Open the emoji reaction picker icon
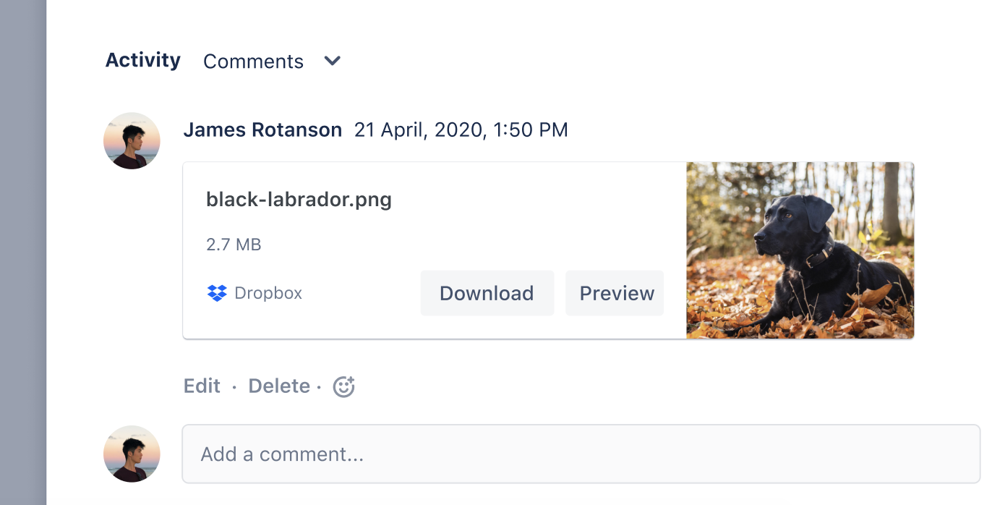 pyautogui.click(x=343, y=386)
